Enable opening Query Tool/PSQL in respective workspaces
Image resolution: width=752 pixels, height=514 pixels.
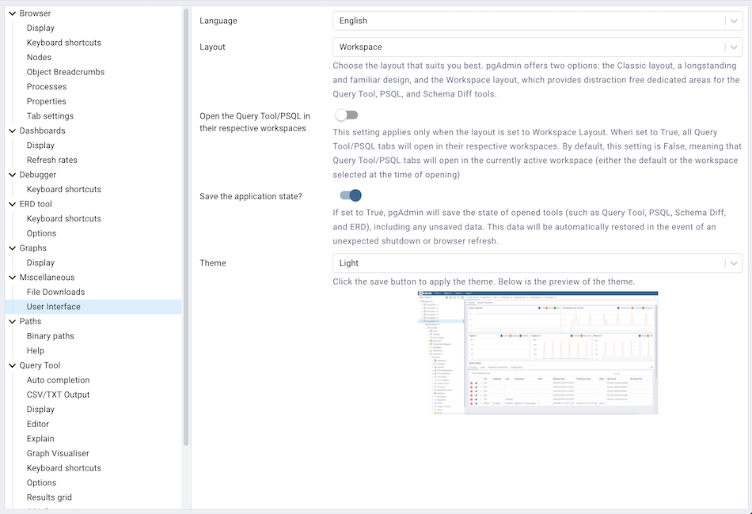(x=346, y=114)
